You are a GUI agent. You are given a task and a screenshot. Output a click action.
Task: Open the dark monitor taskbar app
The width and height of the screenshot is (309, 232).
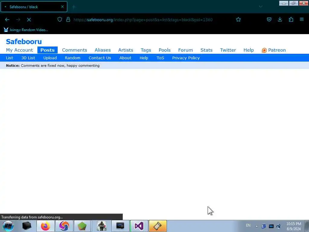[x=120, y=226]
